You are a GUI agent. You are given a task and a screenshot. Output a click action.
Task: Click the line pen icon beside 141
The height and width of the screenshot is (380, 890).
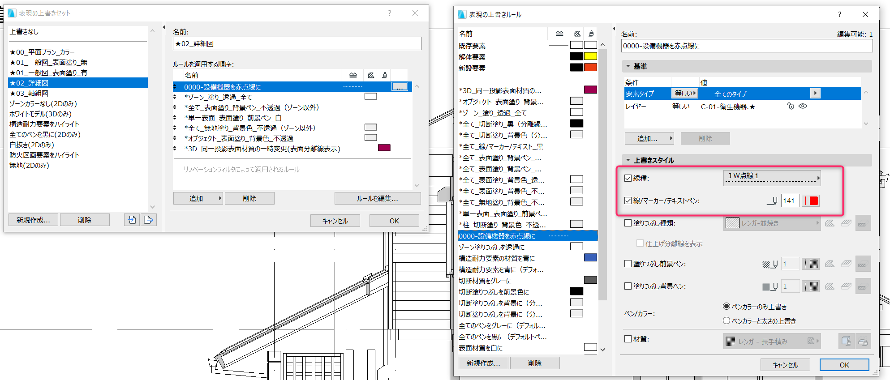point(772,201)
